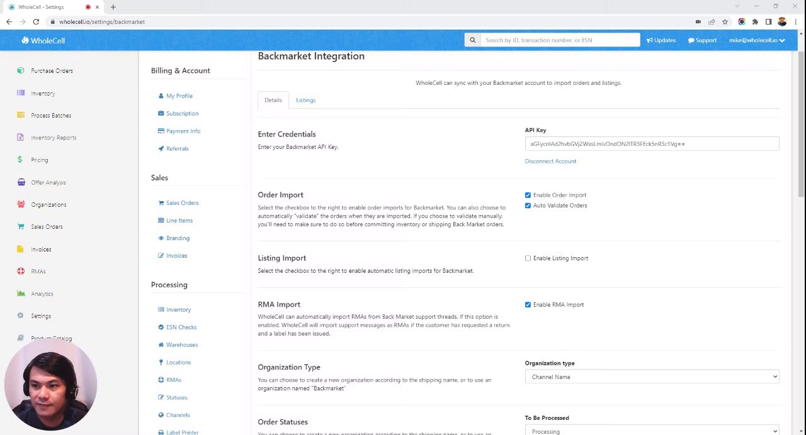
Task: Open Sales Orders under Sales settings
Action: [182, 202]
